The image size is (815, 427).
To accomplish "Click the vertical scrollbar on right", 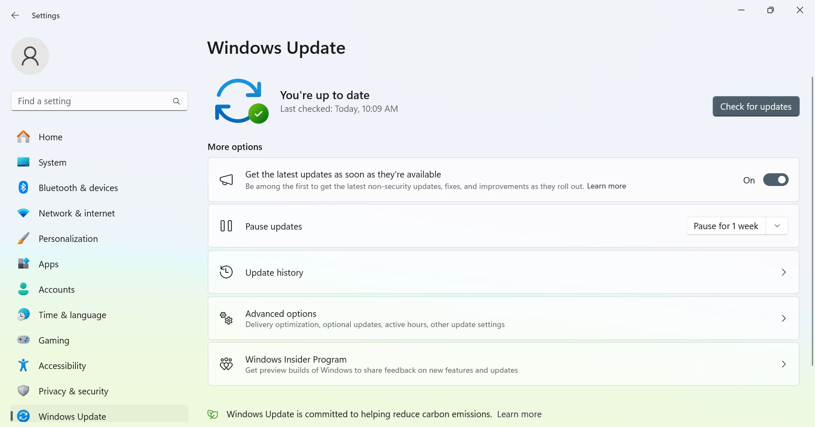I will coord(812,220).
